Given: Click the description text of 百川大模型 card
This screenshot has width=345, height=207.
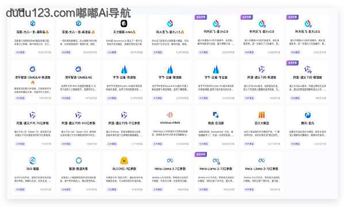Looking at the screenshot, I should 262,133.
